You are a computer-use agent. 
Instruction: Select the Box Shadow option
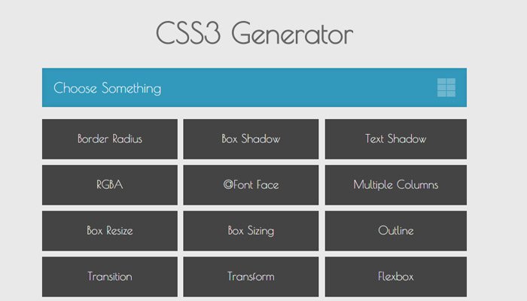point(251,139)
